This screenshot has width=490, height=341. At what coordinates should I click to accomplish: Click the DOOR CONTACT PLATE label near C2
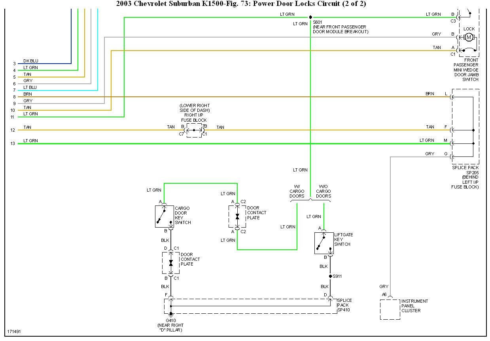(x=257, y=213)
